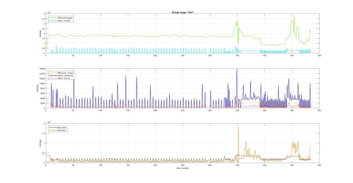Click the "2.5" y-axis tick label

[x=44, y=29]
